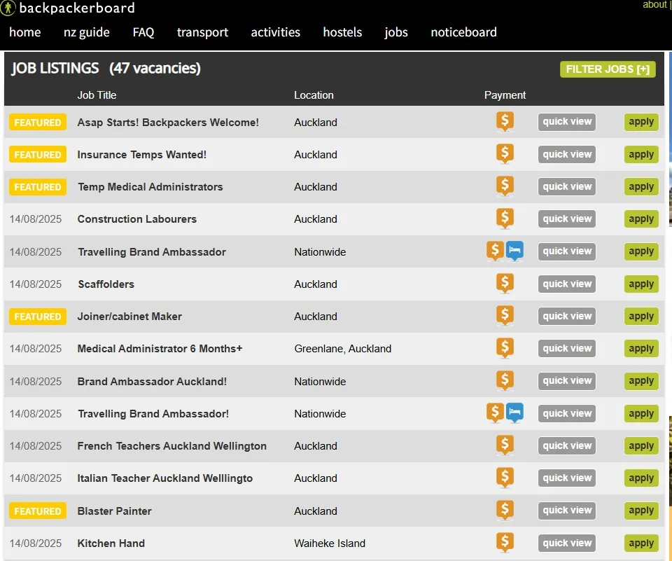Viewport: 672px width, 561px height.
Task: Open the jobs menu item
Action: tap(396, 32)
